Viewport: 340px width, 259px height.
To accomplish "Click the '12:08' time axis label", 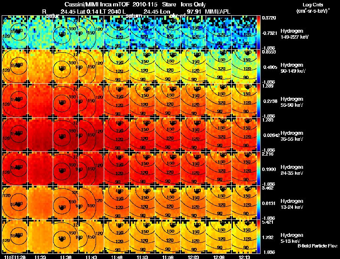I will tap(219, 257).
